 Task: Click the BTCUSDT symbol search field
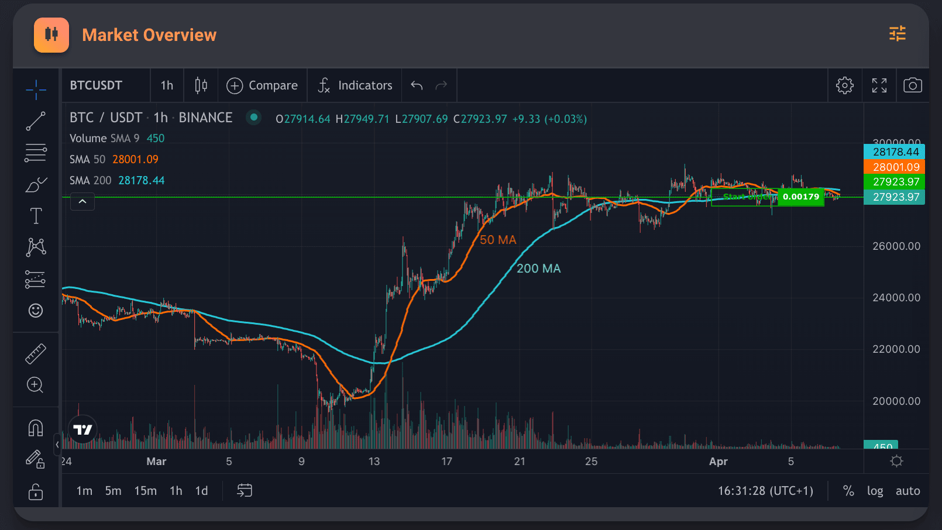pyautogui.click(x=97, y=85)
